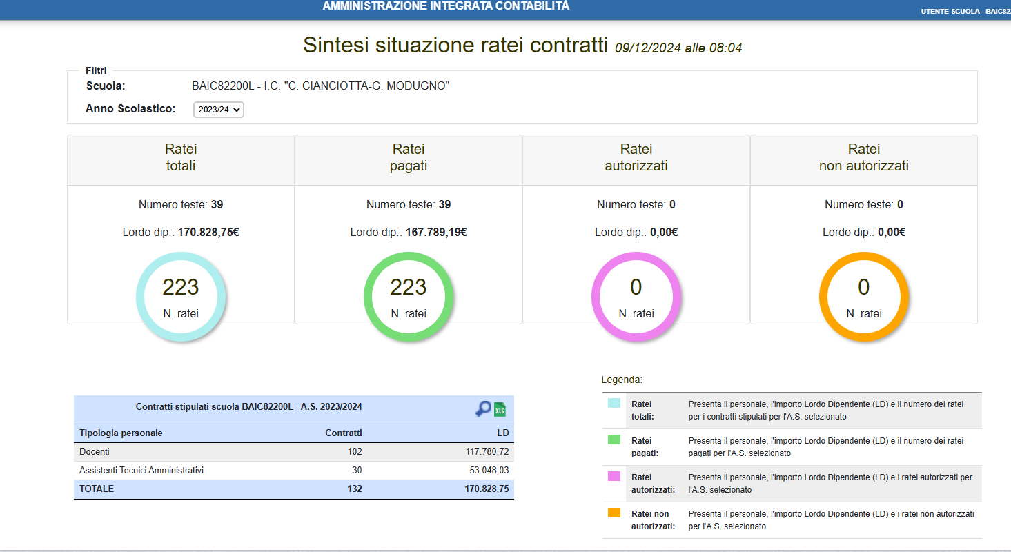This screenshot has height=552, width=1011.
Task: Click the pink legend swatch for Ratei autorizzati
Action: point(614,476)
